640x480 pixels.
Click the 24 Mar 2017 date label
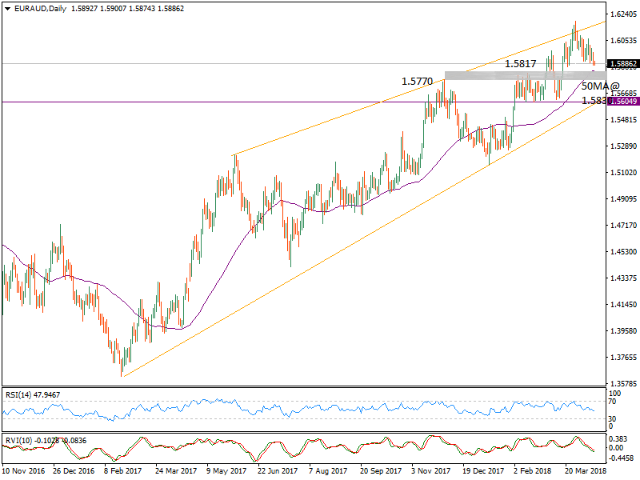click(x=176, y=470)
